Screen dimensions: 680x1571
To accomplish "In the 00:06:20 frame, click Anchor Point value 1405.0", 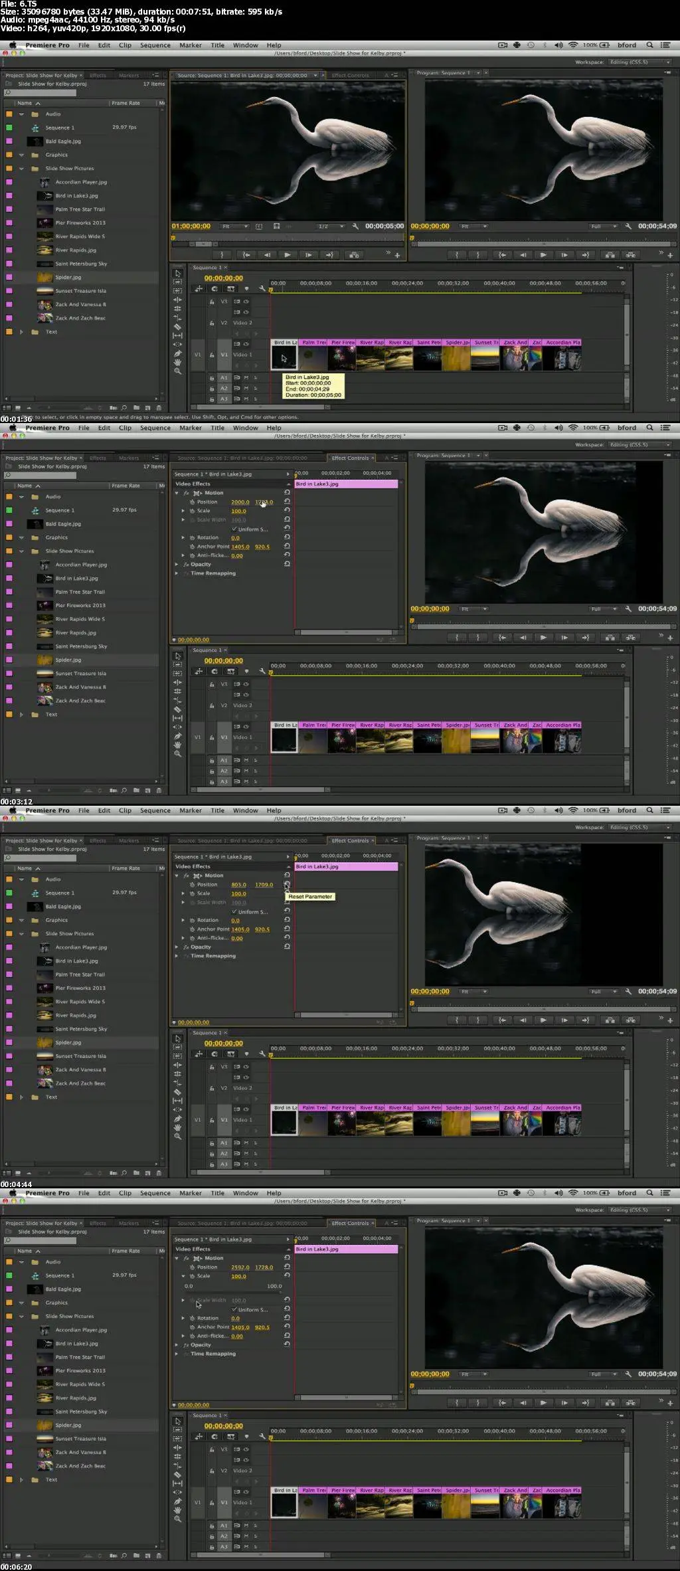I will 240,1327.
